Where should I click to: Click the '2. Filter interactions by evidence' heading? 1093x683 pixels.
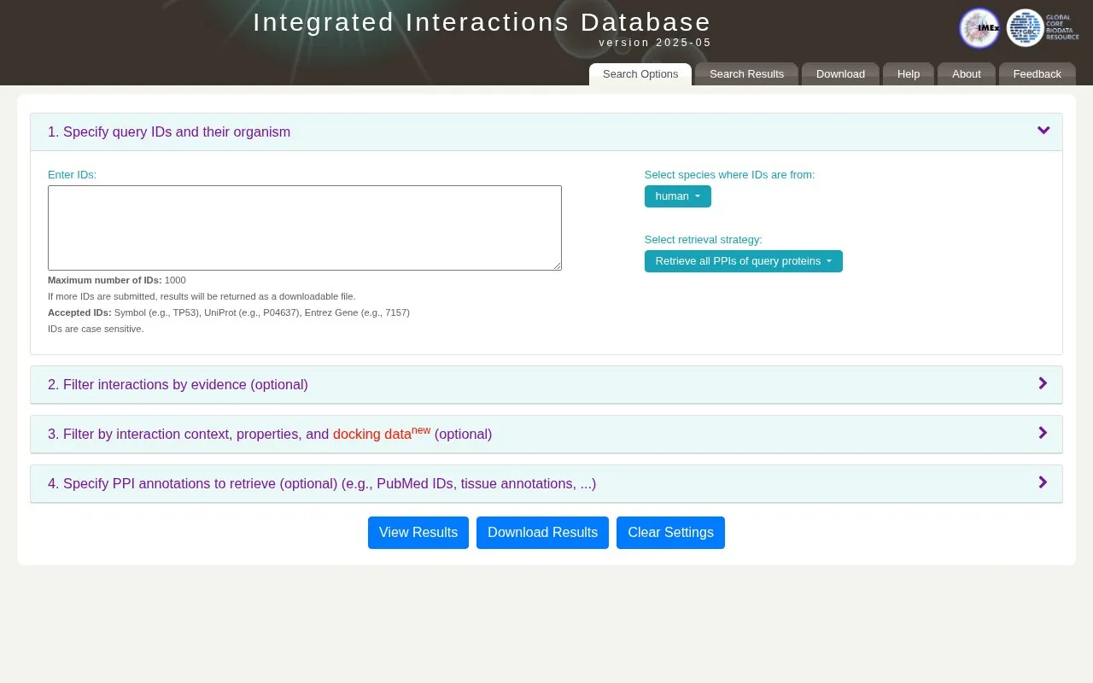(178, 384)
